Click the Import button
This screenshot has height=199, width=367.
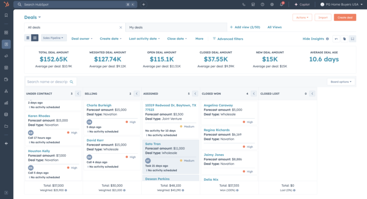coord(323,17)
